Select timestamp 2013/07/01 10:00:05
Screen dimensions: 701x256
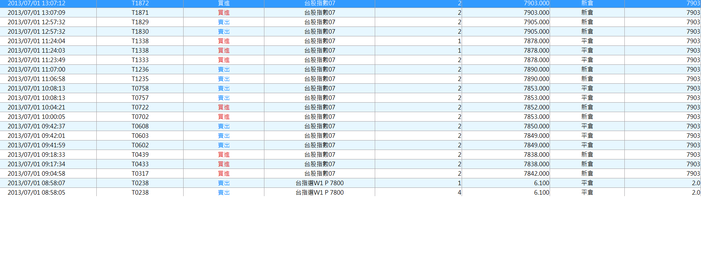coord(36,117)
